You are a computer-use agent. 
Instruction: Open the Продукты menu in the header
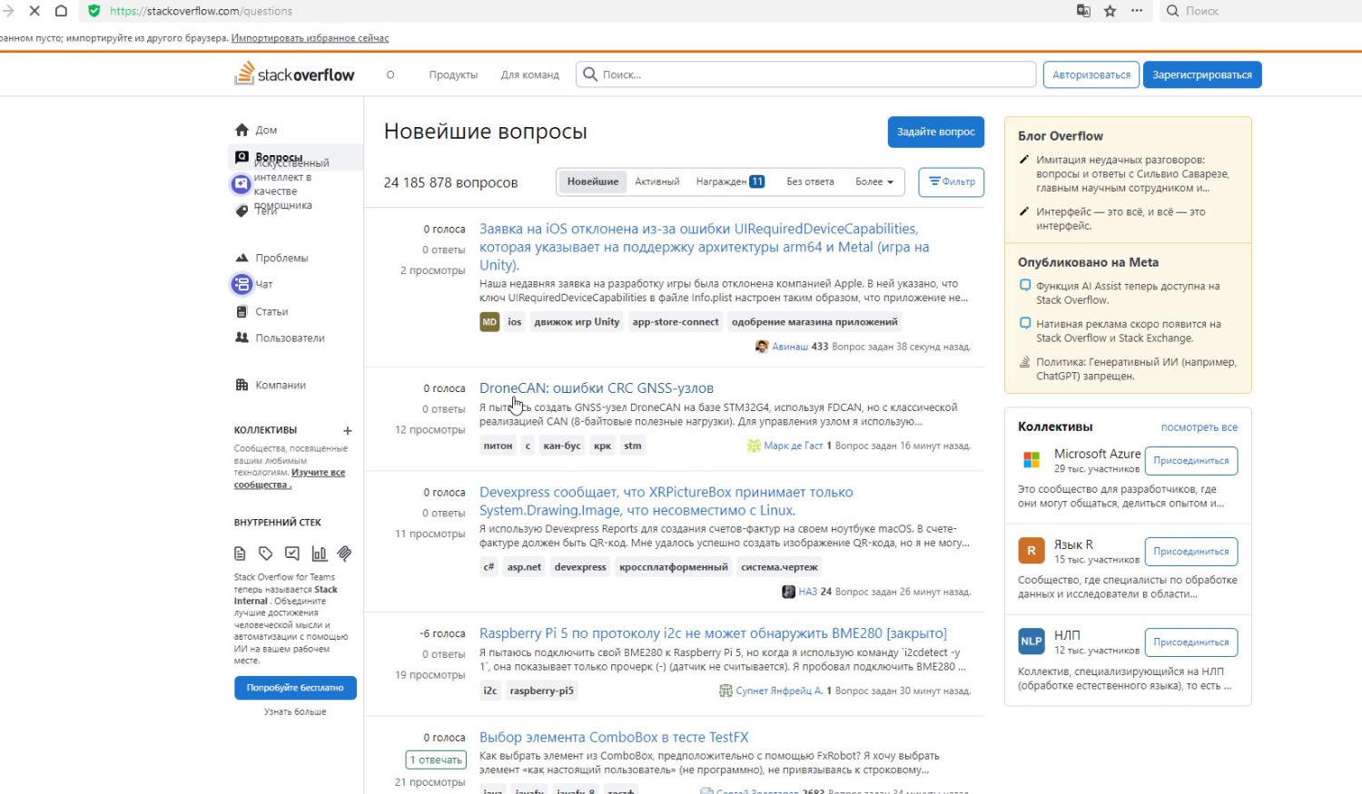[x=453, y=75]
